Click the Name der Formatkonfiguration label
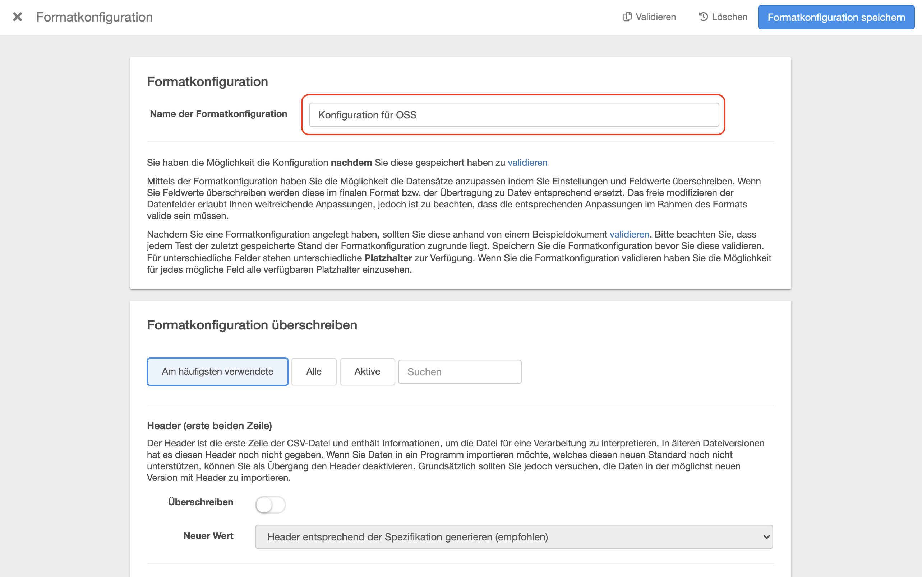 (218, 114)
